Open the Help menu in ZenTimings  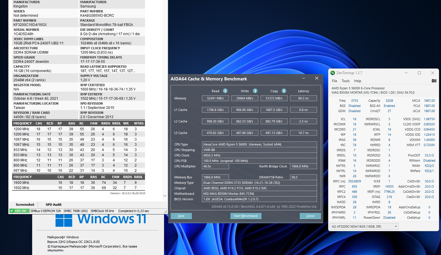pos(358,81)
